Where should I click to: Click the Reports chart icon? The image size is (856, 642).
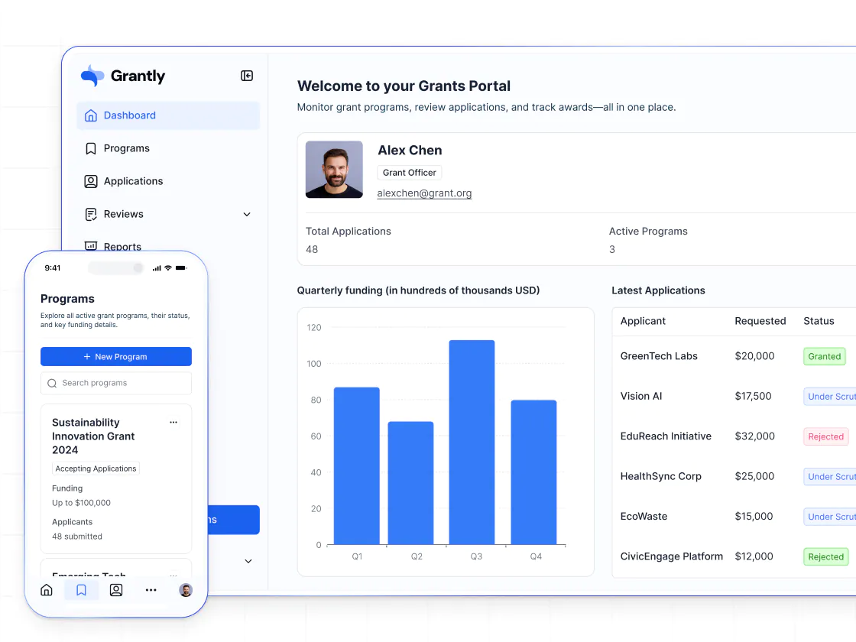point(91,247)
